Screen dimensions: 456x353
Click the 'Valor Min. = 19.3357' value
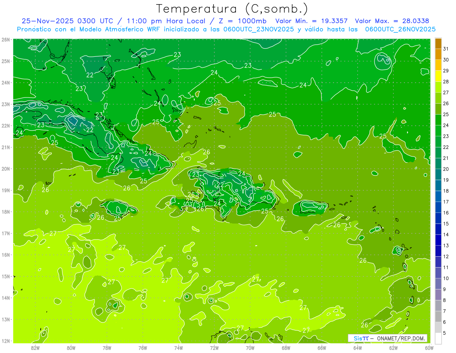point(312,21)
